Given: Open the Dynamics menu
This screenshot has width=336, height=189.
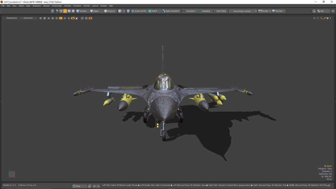Looking at the screenshot, I should (x=77, y=6).
